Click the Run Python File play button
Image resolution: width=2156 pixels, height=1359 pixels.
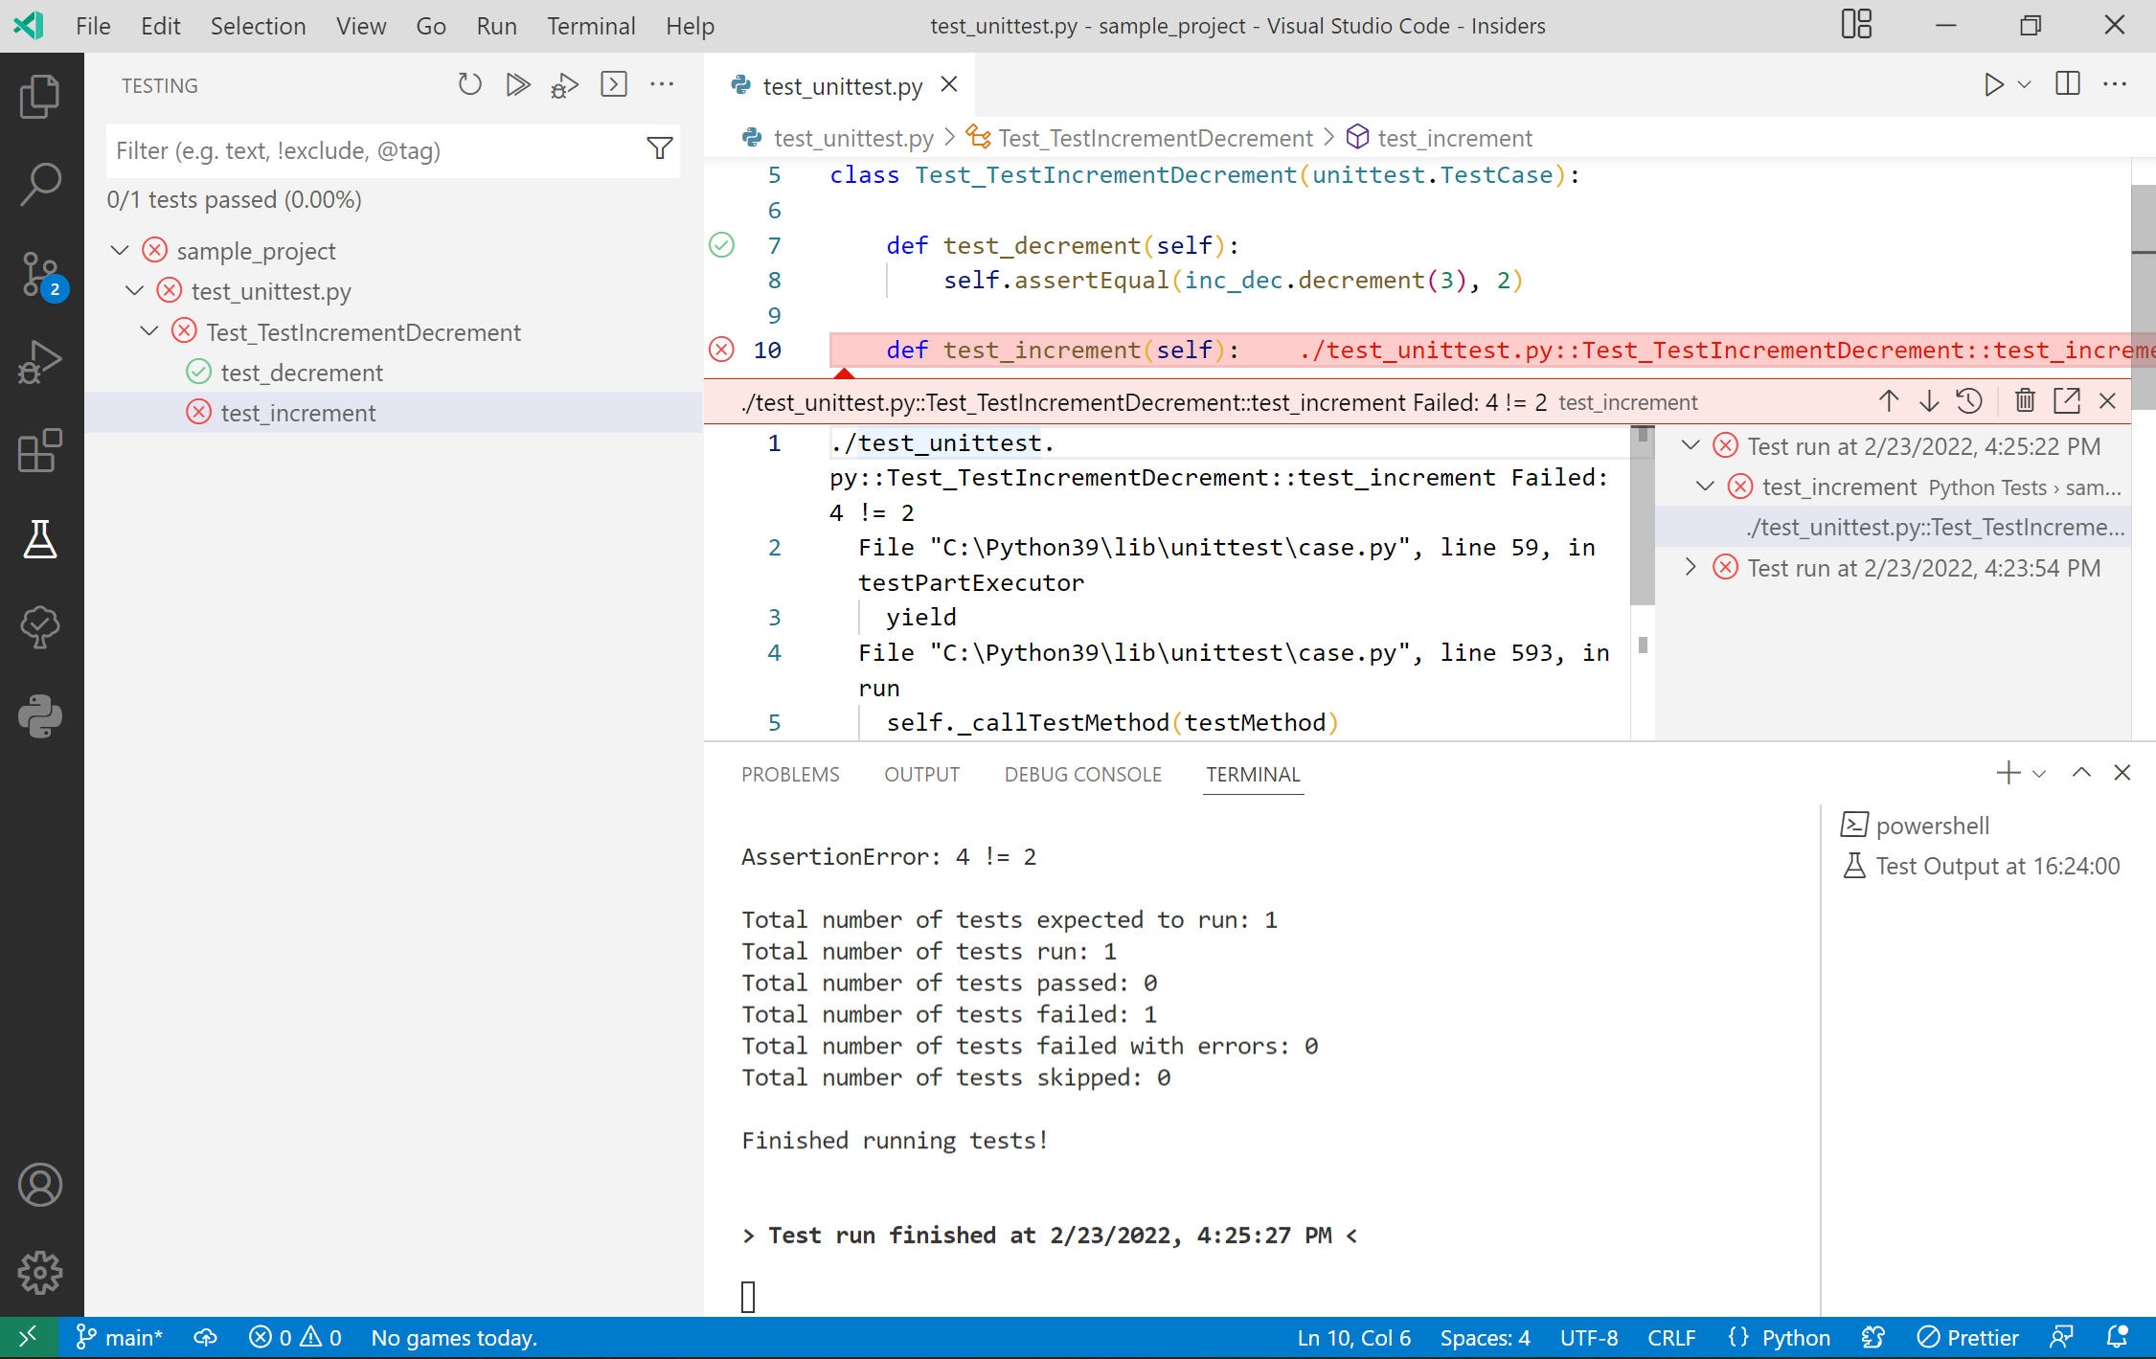click(1993, 85)
